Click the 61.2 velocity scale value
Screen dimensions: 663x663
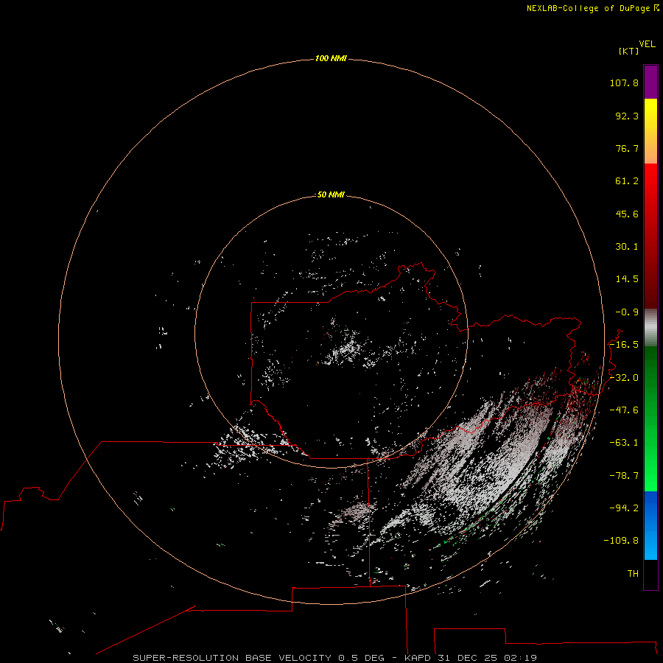[x=627, y=181]
